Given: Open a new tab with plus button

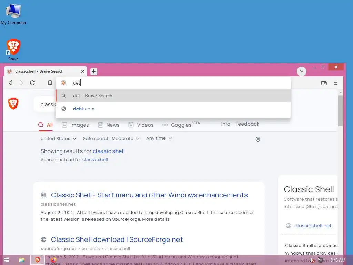Looking at the screenshot, I should tap(94, 71).
